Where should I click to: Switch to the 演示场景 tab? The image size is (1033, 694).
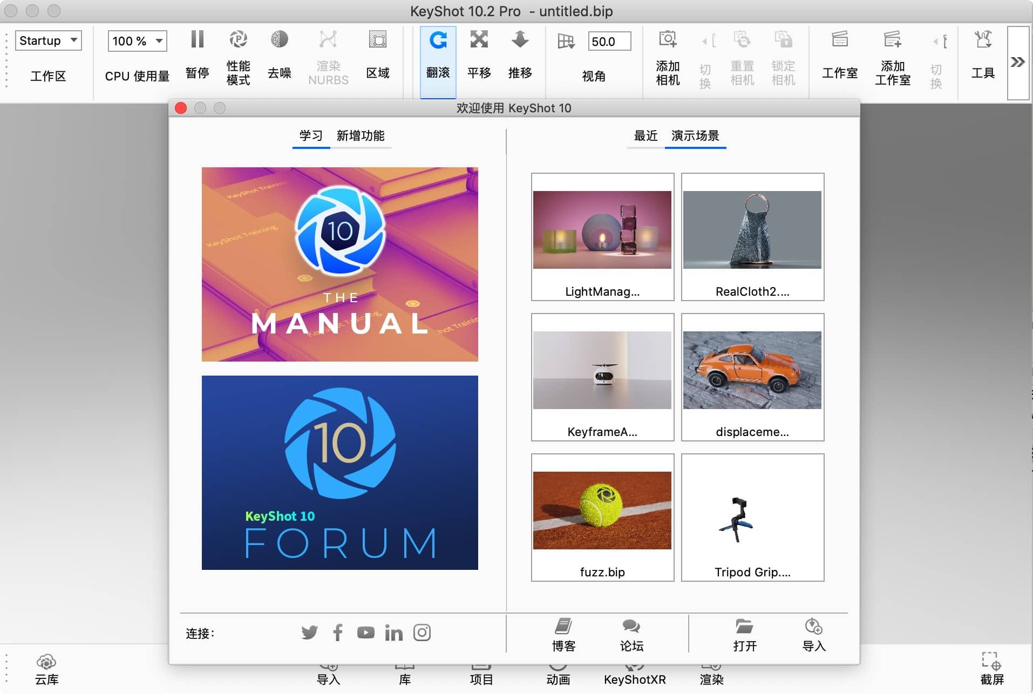695,135
